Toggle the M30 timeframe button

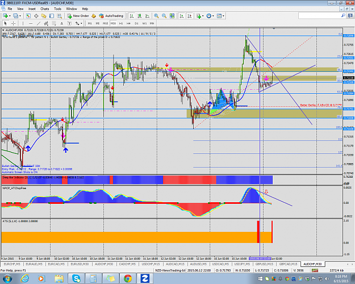[113, 23]
